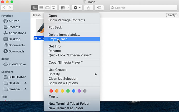Viewport: 179px width, 112px height.
Task: Click the Share toolbar icon
Action: tap(88, 8)
